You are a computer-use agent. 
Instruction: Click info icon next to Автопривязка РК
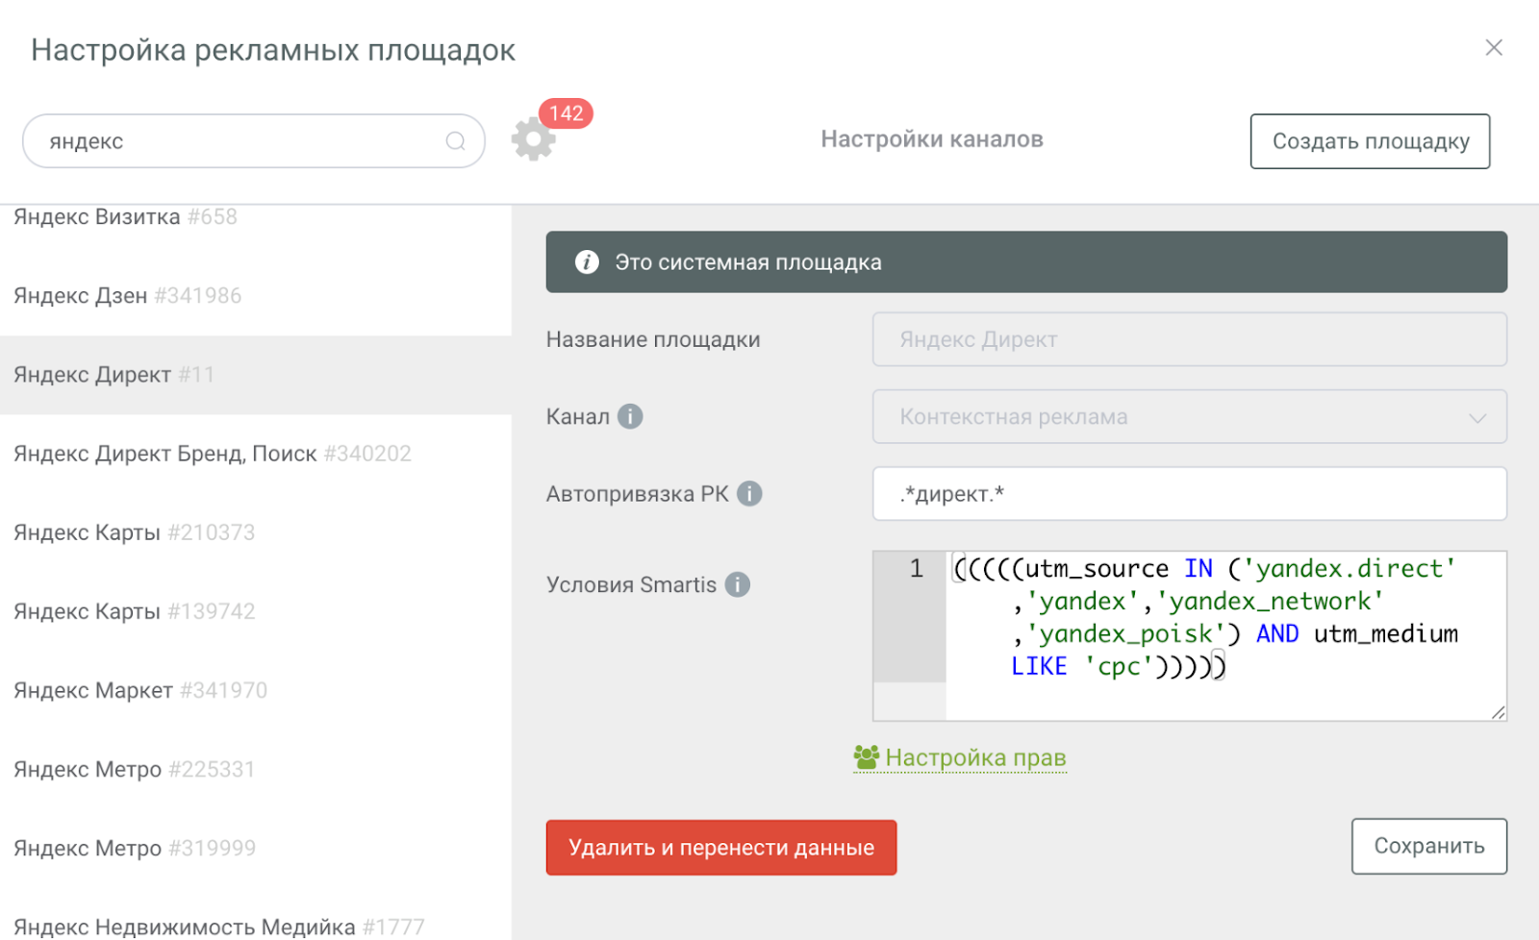[749, 493]
